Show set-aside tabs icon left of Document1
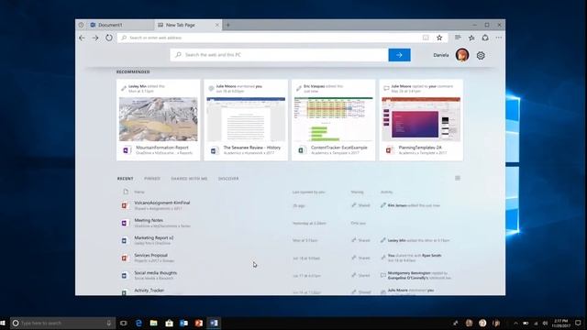This screenshot has width=587, height=330. [81, 25]
